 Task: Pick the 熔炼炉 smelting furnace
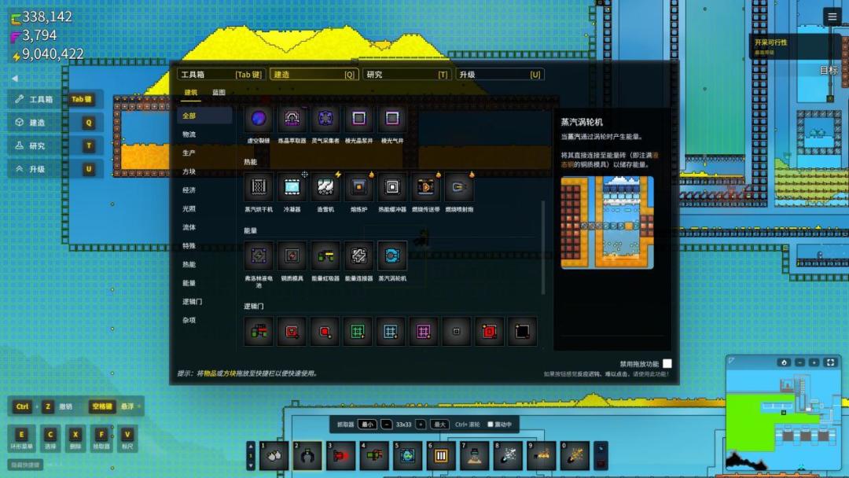pos(359,187)
